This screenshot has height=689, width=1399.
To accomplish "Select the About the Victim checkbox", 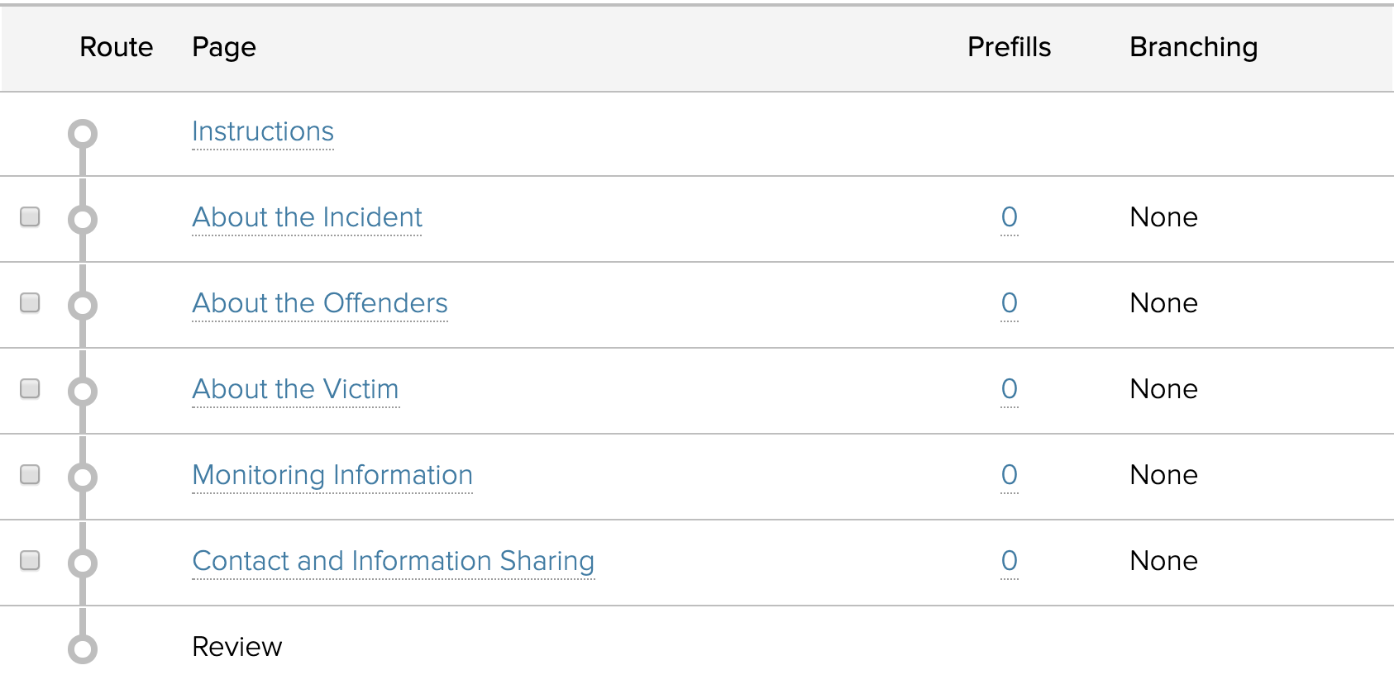I will tap(30, 388).
